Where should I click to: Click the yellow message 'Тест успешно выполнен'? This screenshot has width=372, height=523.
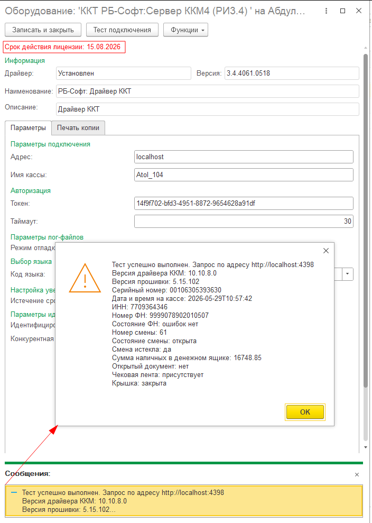click(x=184, y=501)
